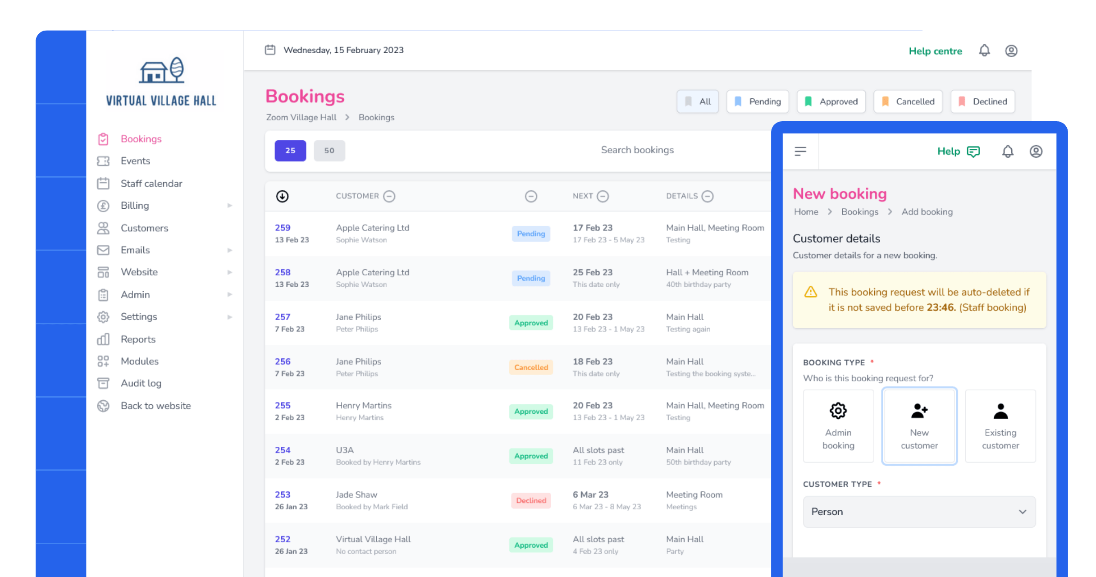Viewport: 1096px width, 577px height.
Task: Select the Approved bookings tab
Action: (831, 101)
